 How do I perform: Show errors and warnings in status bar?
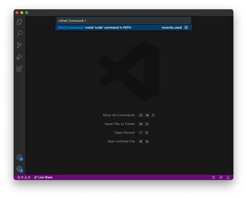(x=23, y=177)
